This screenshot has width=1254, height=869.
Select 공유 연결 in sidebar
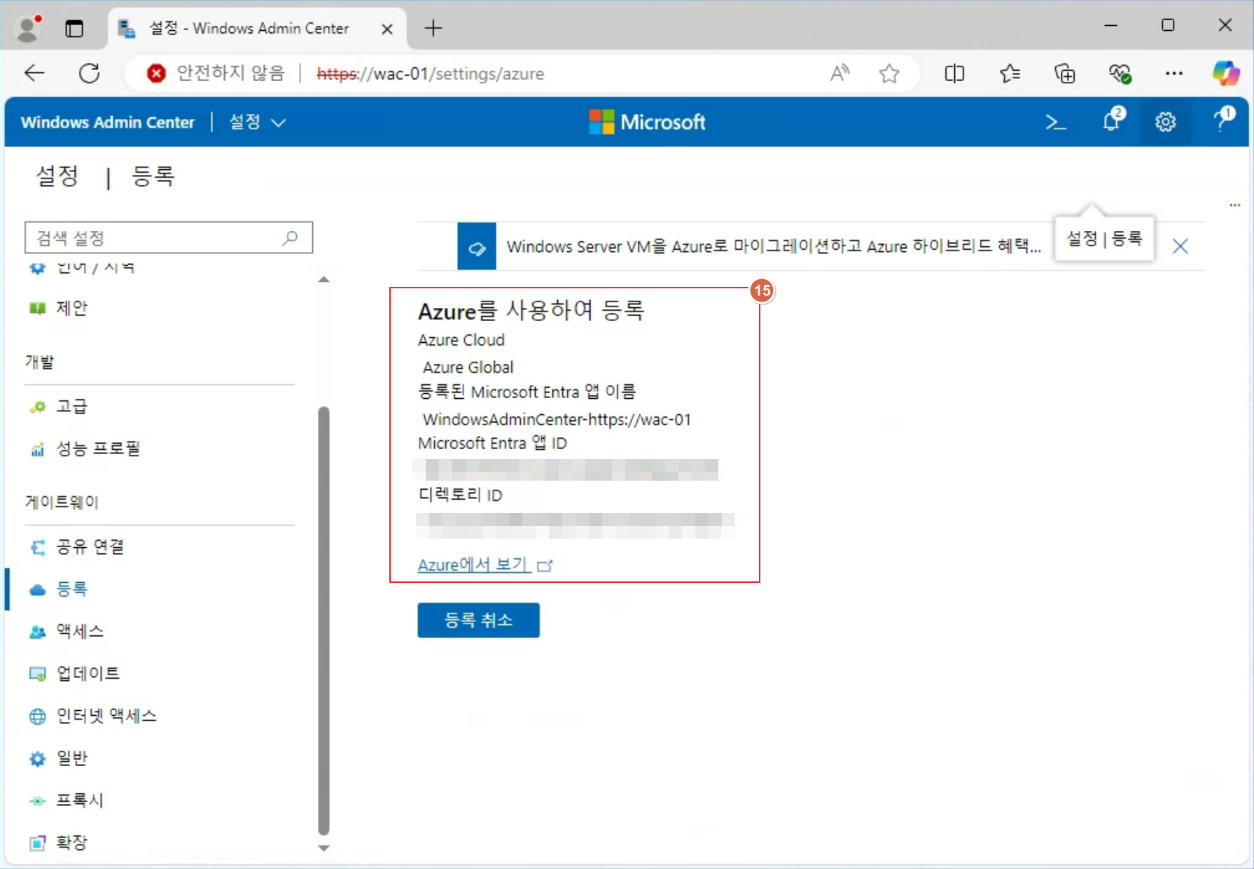(90, 547)
